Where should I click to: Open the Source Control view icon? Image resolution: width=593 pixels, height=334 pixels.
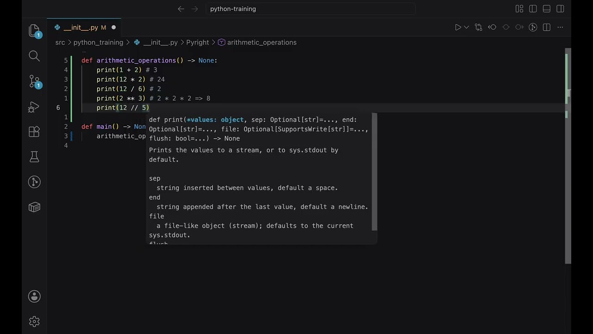pyautogui.click(x=34, y=82)
